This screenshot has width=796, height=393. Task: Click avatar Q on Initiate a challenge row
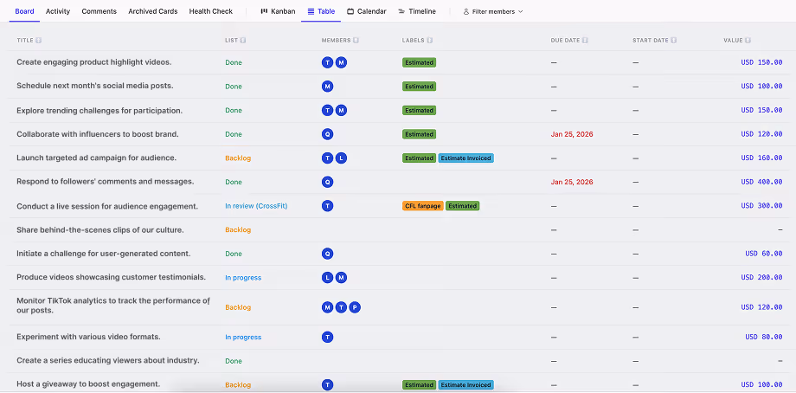point(327,254)
